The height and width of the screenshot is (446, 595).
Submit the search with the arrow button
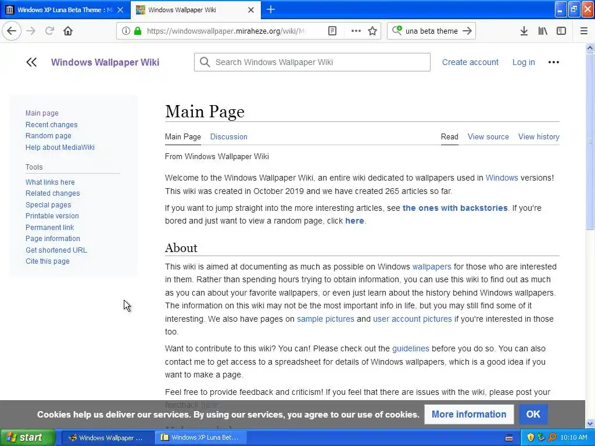pos(467,31)
